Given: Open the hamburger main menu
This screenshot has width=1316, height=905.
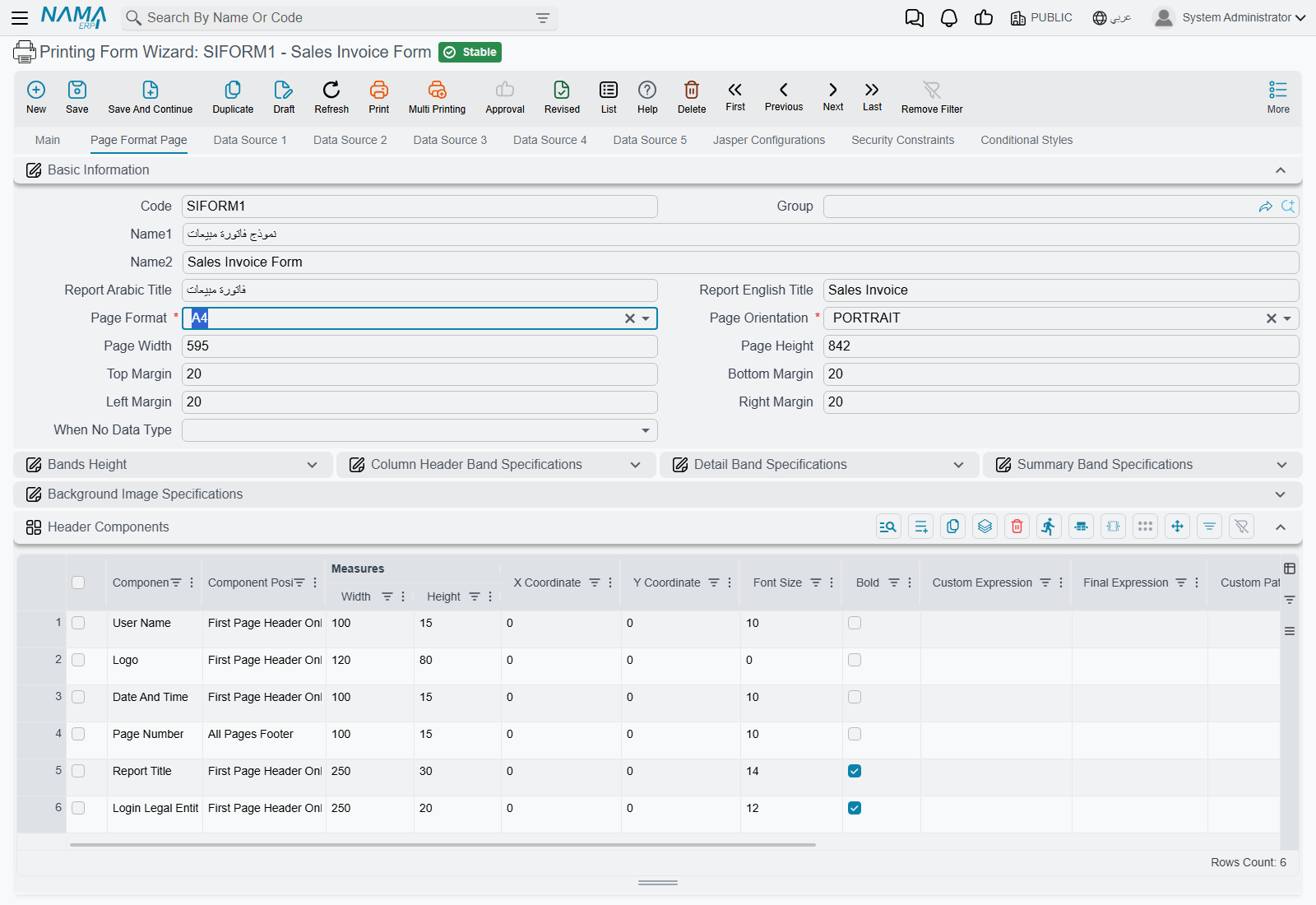Looking at the screenshot, I should click(20, 17).
